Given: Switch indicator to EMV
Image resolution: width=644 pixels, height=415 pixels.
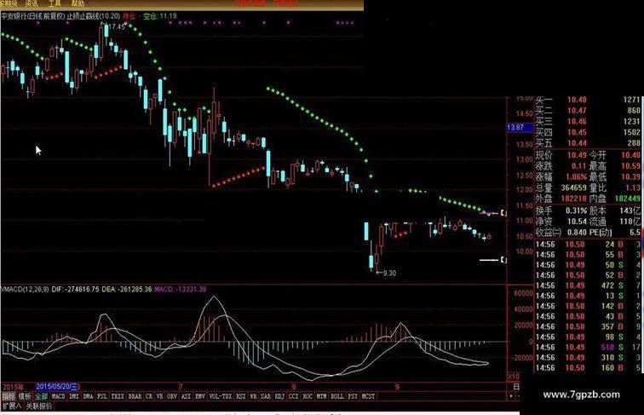Looking at the screenshot, I should [200, 396].
